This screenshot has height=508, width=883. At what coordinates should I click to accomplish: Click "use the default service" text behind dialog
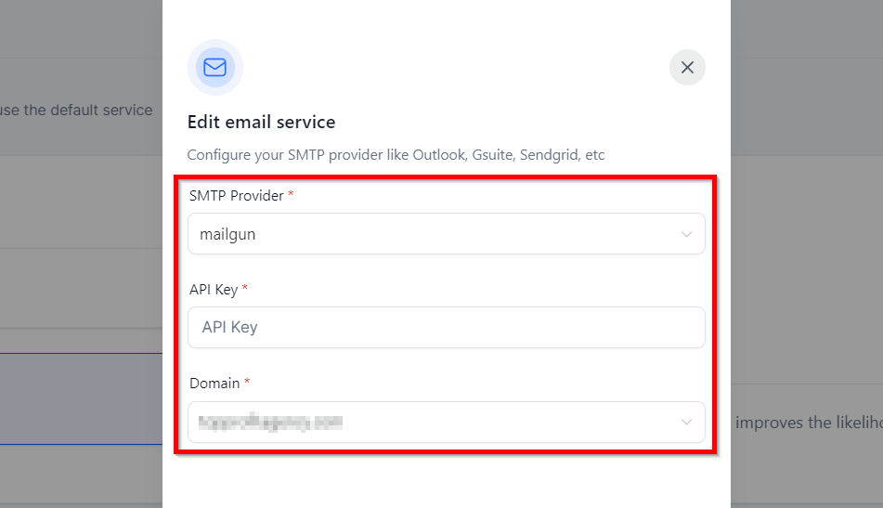point(78,110)
